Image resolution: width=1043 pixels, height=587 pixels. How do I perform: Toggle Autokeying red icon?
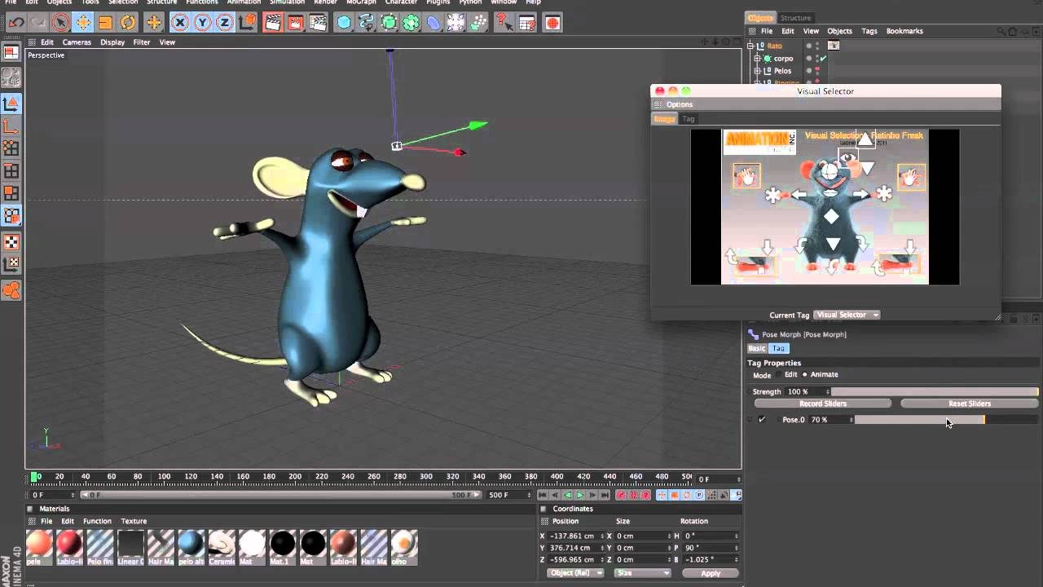click(x=633, y=495)
